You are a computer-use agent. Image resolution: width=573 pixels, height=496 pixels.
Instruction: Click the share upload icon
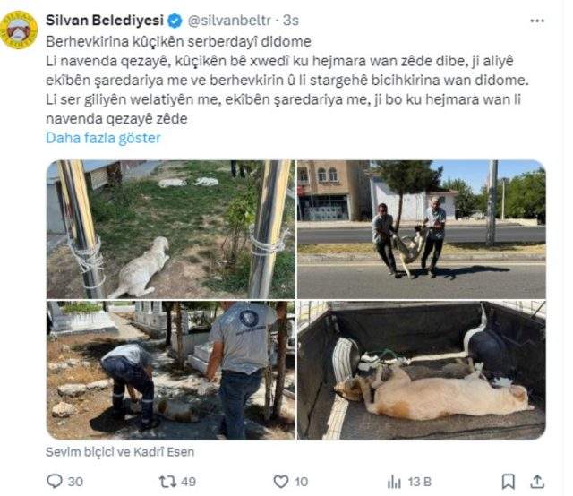[537, 481]
